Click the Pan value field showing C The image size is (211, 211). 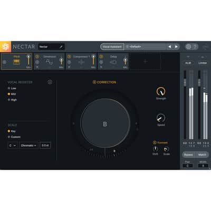pos(187,166)
